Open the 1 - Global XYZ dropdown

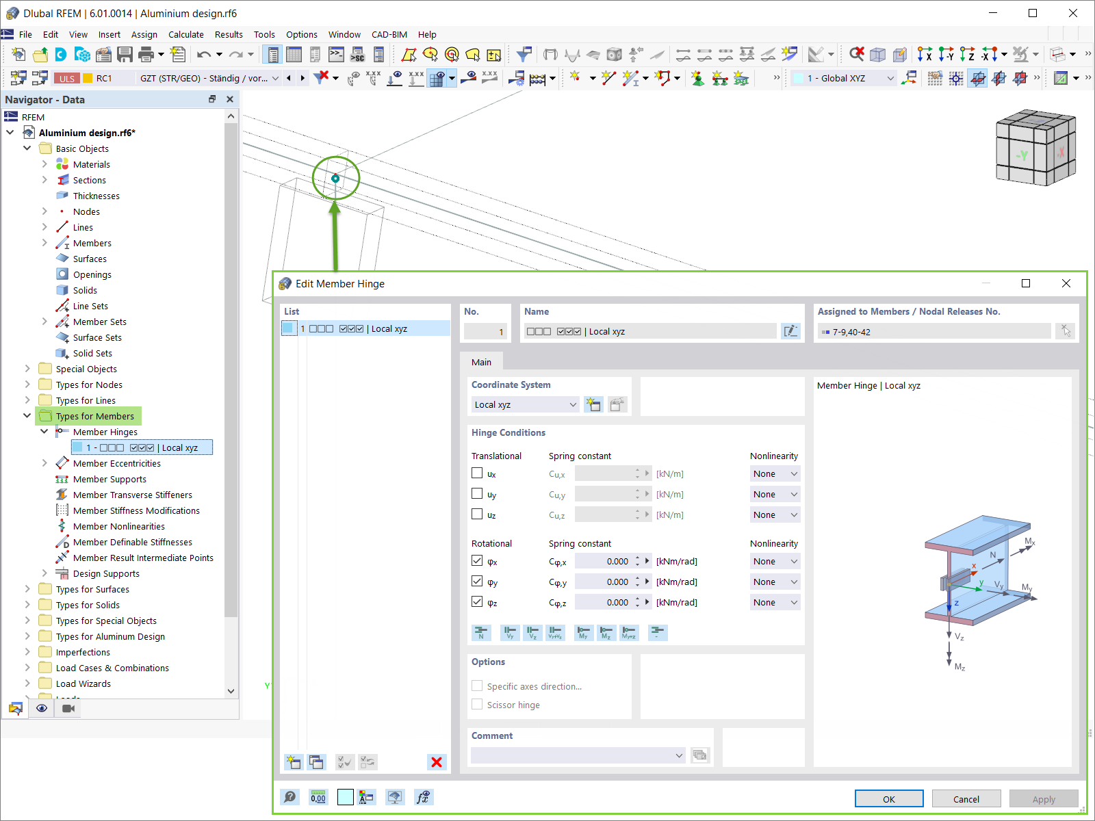(x=843, y=78)
